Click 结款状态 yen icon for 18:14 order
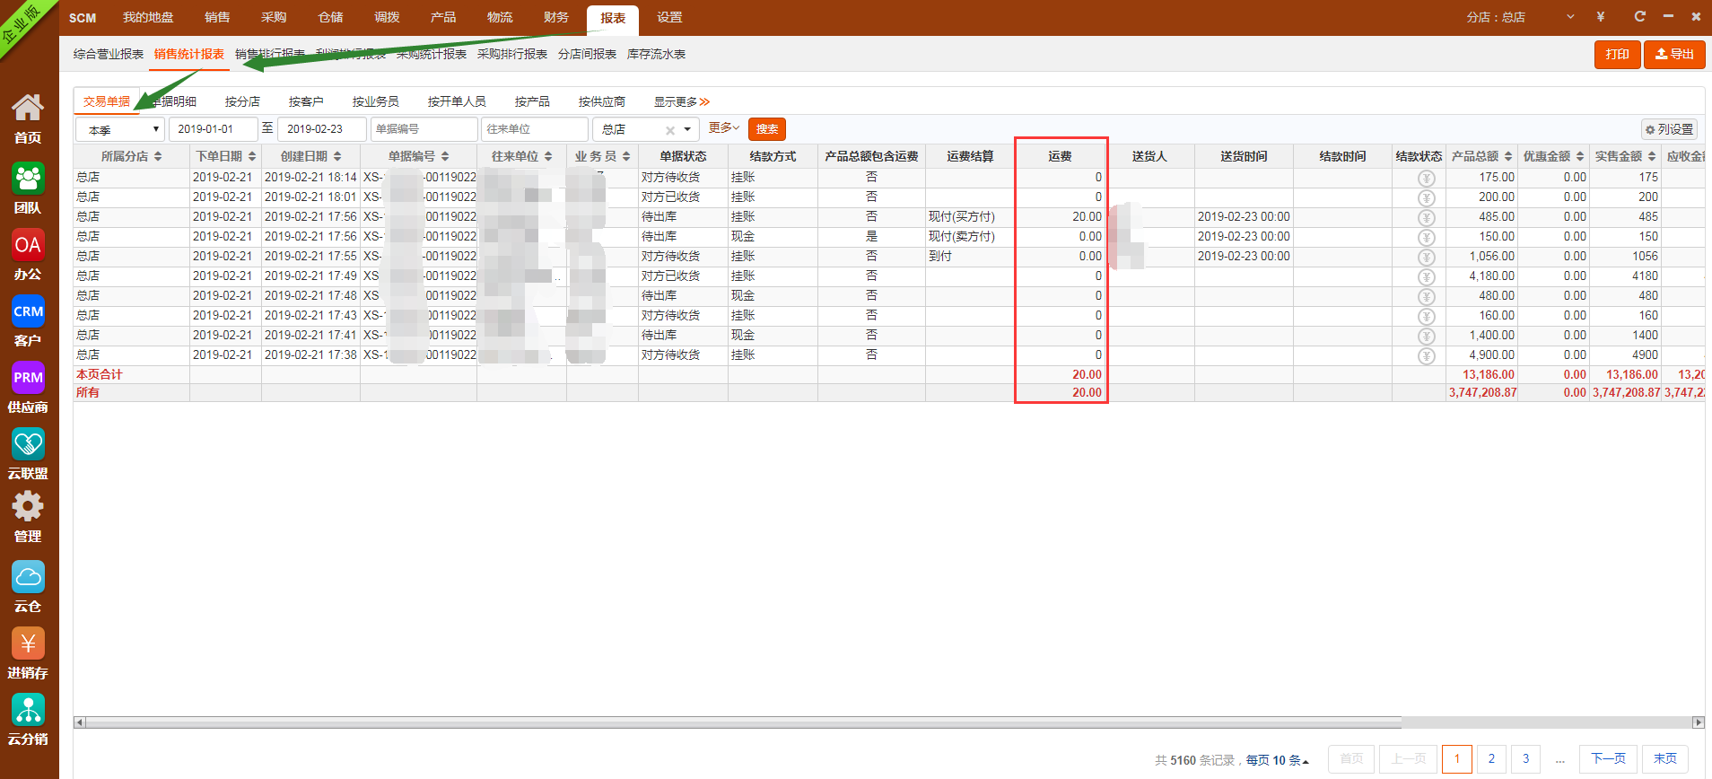 (x=1427, y=178)
